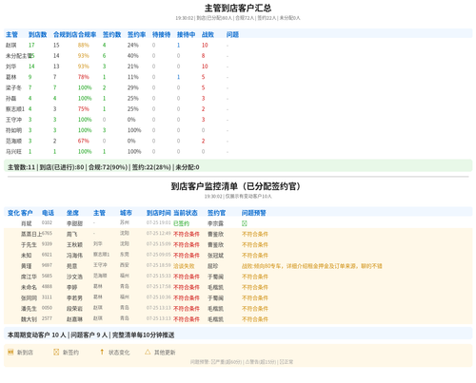This screenshot has height=383, width=476.
Task: Click the 29% signing rate value
Action: coord(133,87)
